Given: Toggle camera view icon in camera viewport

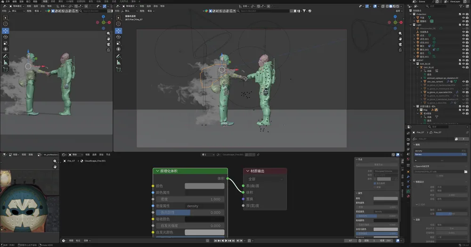Looking at the screenshot, I should [400, 44].
